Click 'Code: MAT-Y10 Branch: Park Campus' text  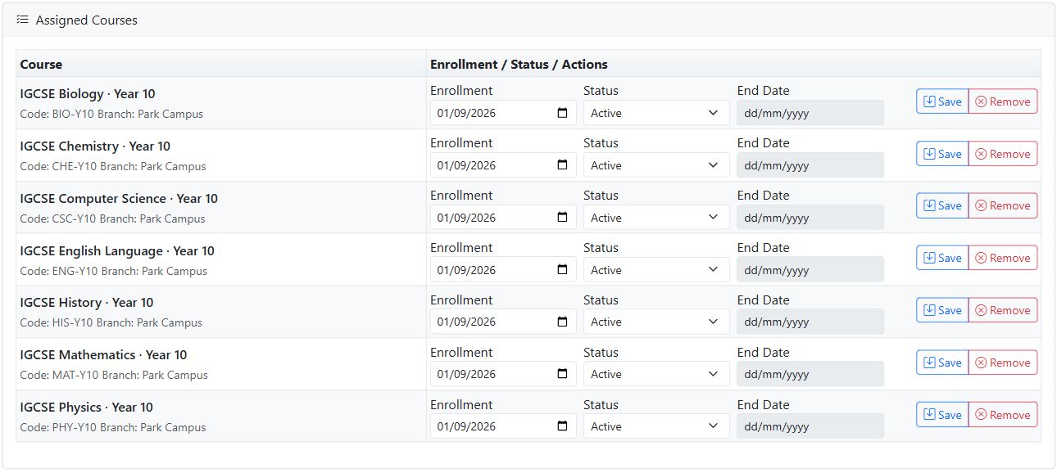click(114, 376)
